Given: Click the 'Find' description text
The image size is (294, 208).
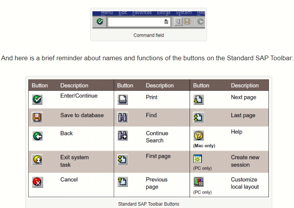Looking at the screenshot, I should pyautogui.click(x=151, y=115).
